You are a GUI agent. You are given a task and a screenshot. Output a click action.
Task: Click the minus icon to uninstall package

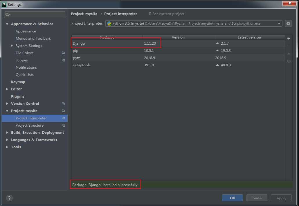click(289, 46)
